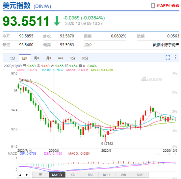
Task: Click the 报价 label
Action: pyautogui.click(x=88, y=45)
